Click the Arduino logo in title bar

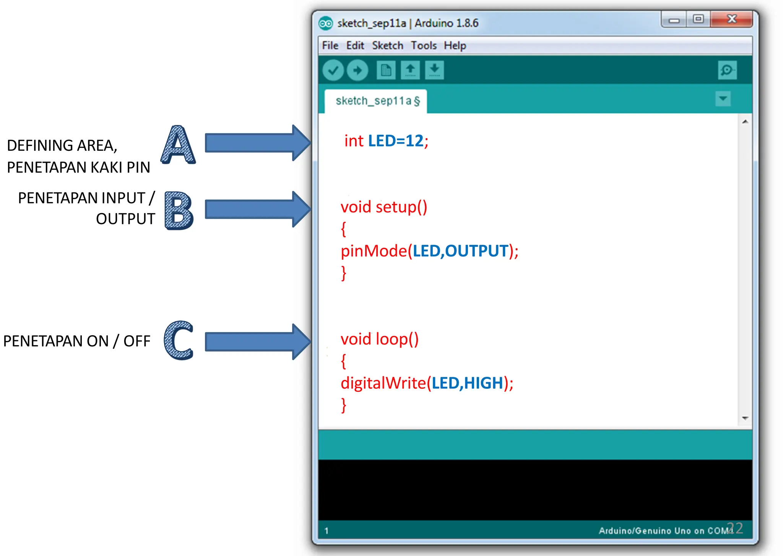point(325,23)
